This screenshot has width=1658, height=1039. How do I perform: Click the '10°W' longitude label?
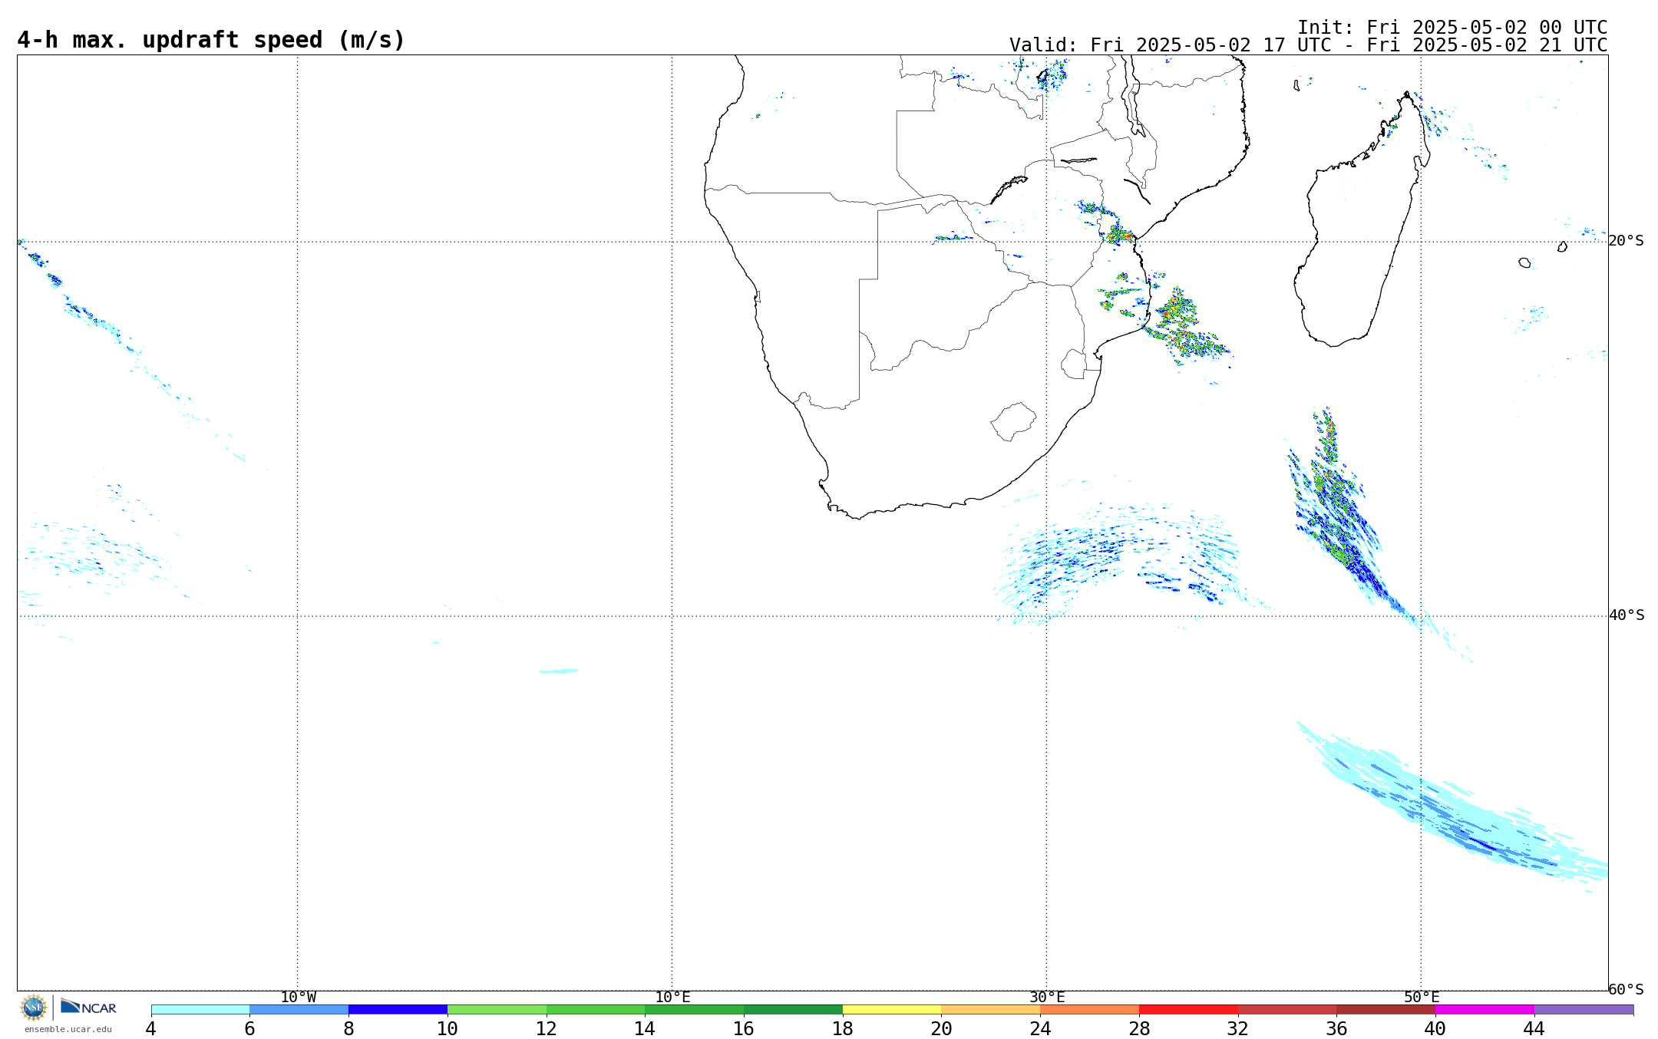tap(298, 998)
